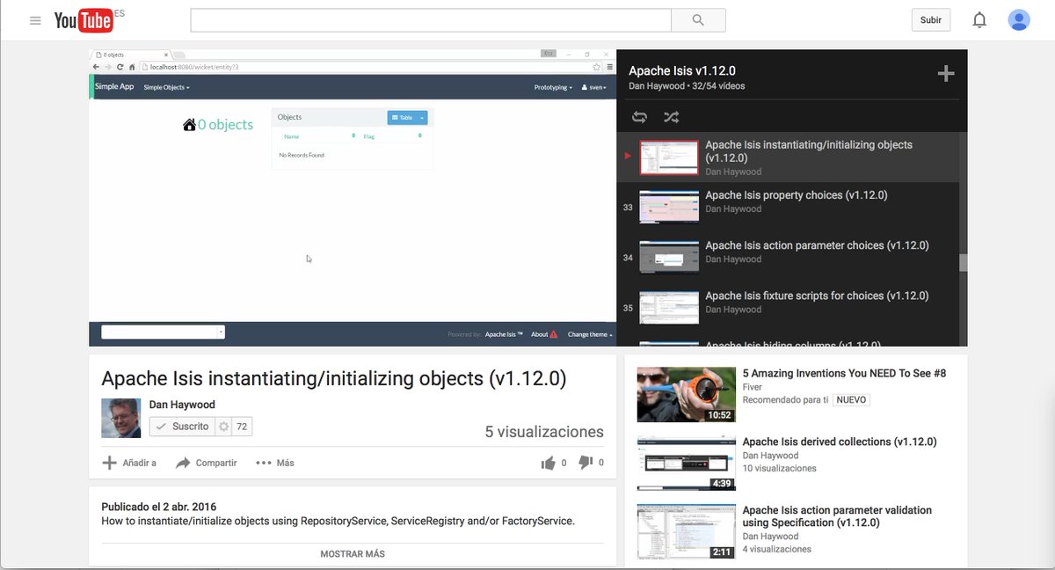
Task: Open 5 Amazing Inventions thumbnail
Action: [686, 394]
